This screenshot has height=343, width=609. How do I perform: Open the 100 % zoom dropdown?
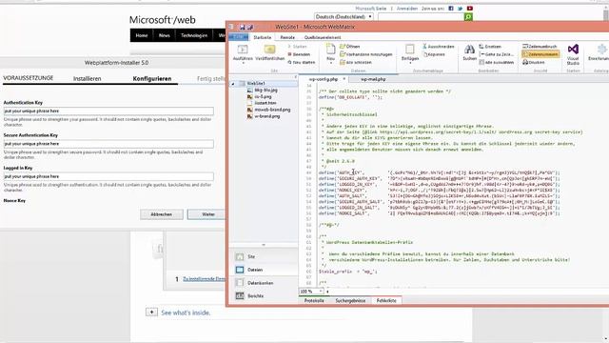click(x=321, y=291)
